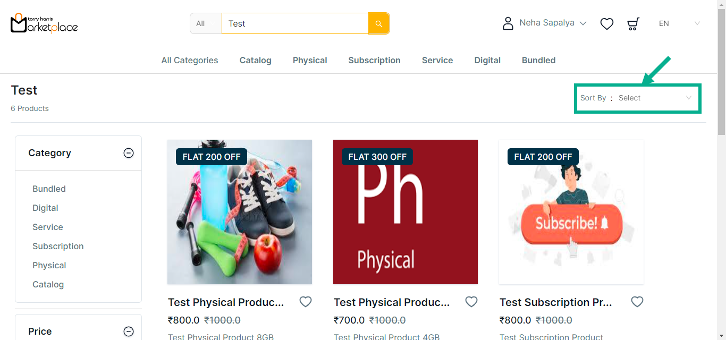This screenshot has width=726, height=340.
Task: Click the user profile avatar icon
Action: click(508, 23)
